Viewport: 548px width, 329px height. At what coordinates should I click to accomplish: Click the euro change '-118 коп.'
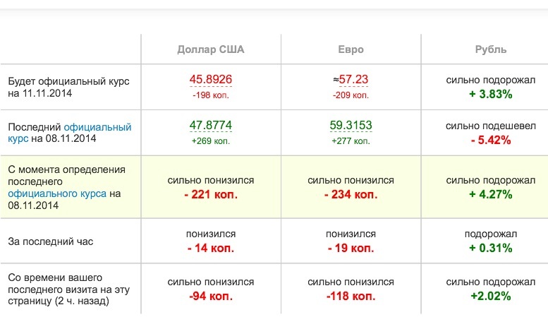click(x=351, y=296)
